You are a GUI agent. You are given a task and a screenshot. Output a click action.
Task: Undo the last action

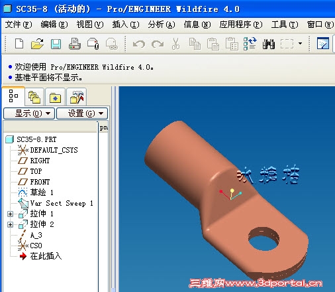click(139, 44)
